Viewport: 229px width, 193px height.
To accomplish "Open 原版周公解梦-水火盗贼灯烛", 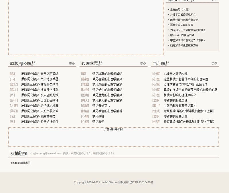I will pos(40,95).
